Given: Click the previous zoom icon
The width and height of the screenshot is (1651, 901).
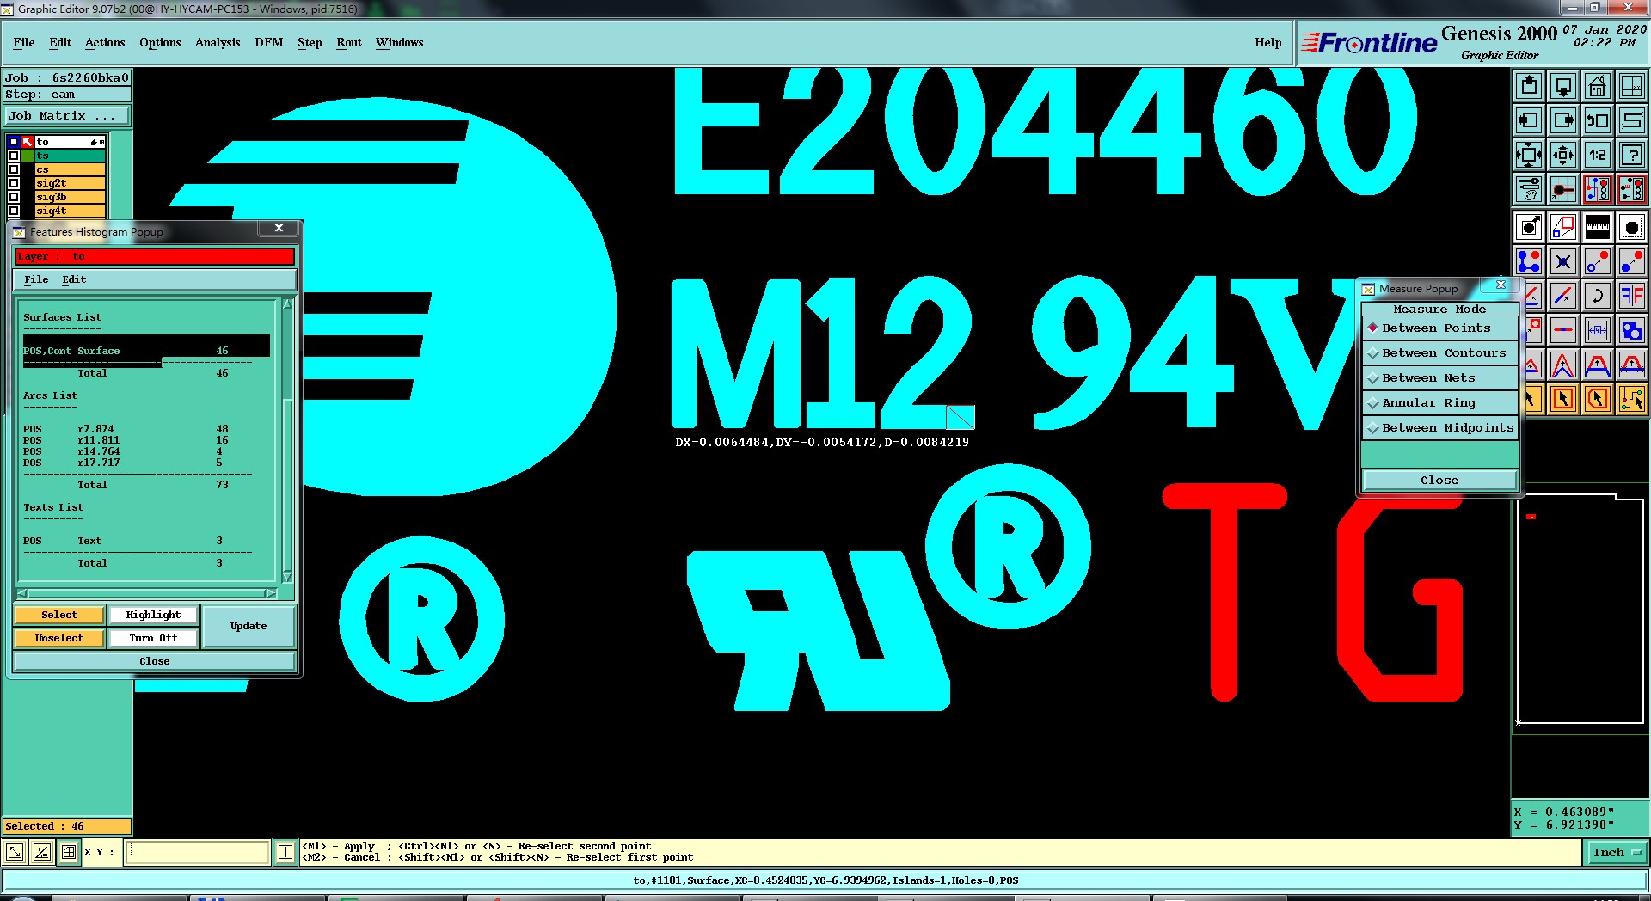Looking at the screenshot, I should tap(1598, 120).
